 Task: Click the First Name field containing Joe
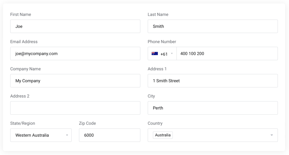(x=75, y=26)
